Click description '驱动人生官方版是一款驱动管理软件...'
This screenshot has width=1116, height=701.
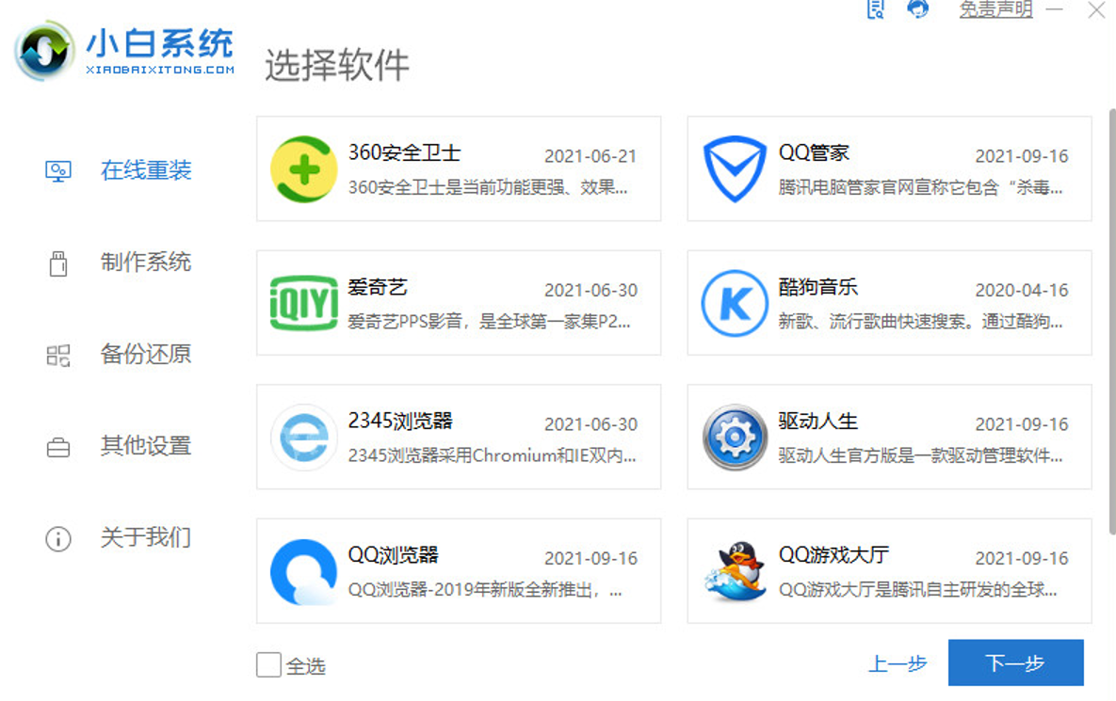(x=920, y=455)
